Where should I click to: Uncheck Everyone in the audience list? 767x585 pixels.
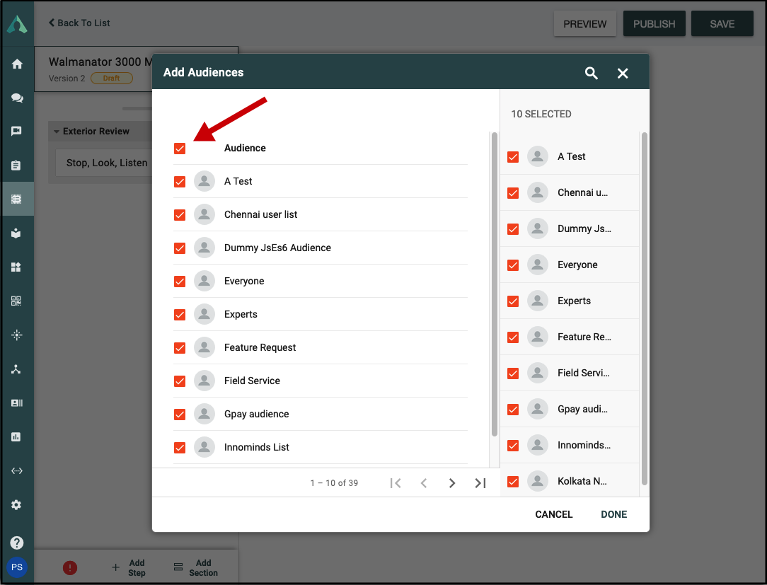[x=180, y=282]
